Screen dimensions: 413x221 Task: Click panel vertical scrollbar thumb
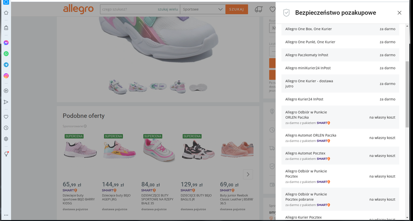click(x=407, y=95)
